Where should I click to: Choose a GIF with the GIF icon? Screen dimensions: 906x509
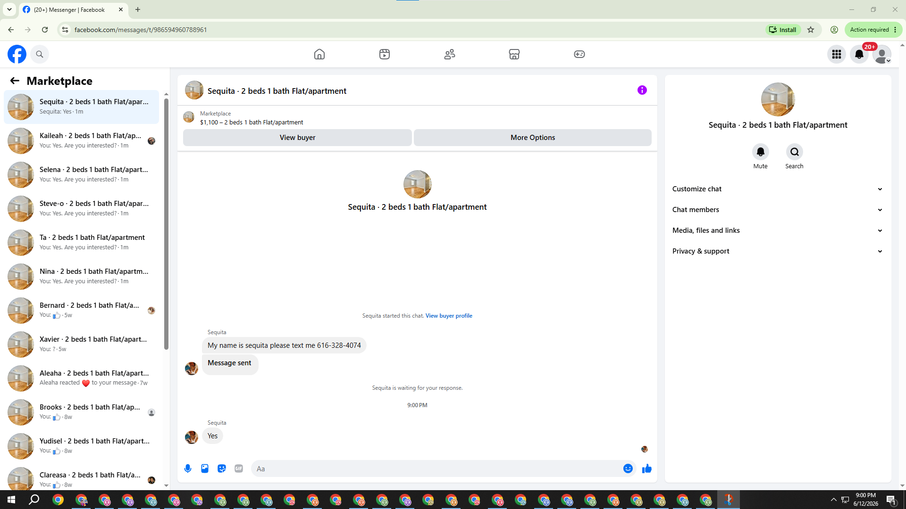[239, 468]
